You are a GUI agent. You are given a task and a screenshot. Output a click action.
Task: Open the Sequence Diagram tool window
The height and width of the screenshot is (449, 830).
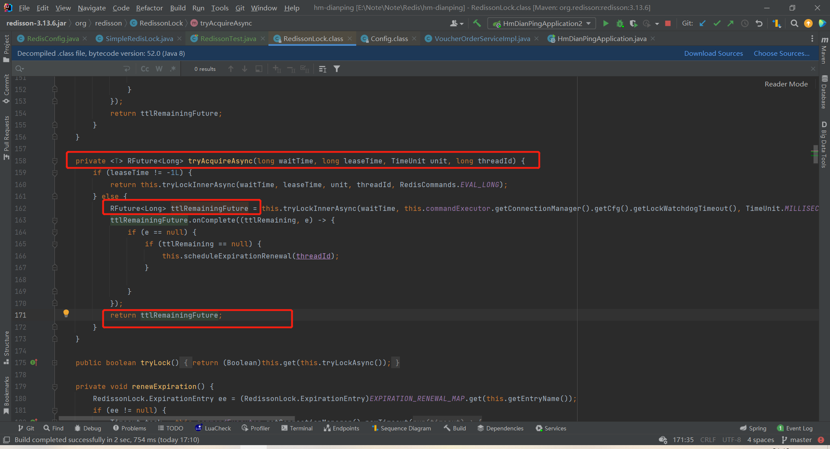[x=401, y=428]
